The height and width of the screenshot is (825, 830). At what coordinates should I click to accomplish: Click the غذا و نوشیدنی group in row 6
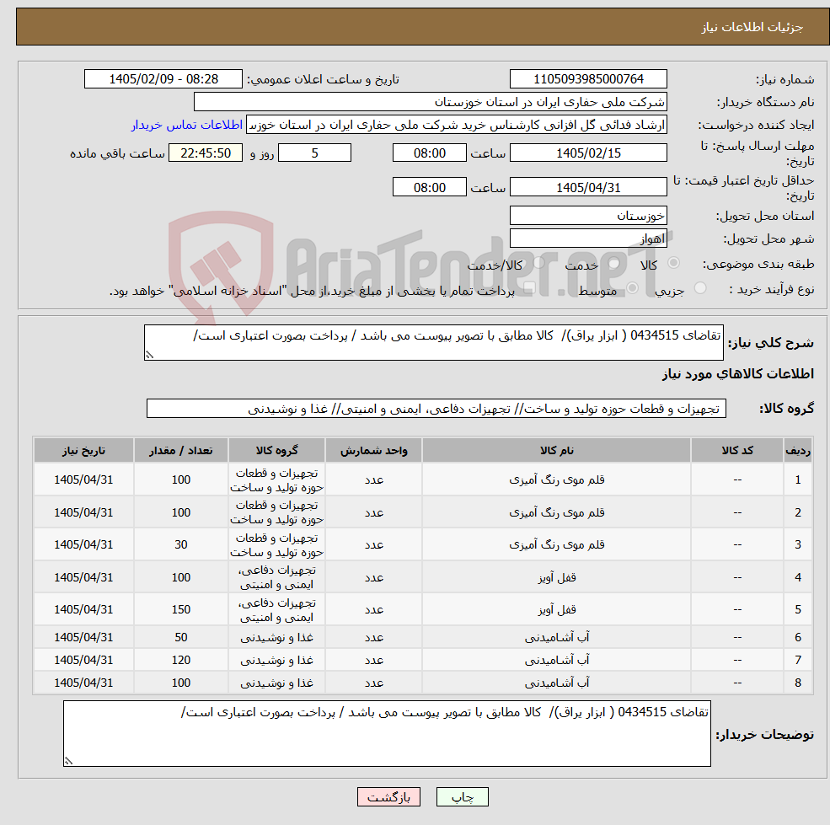pos(277,638)
